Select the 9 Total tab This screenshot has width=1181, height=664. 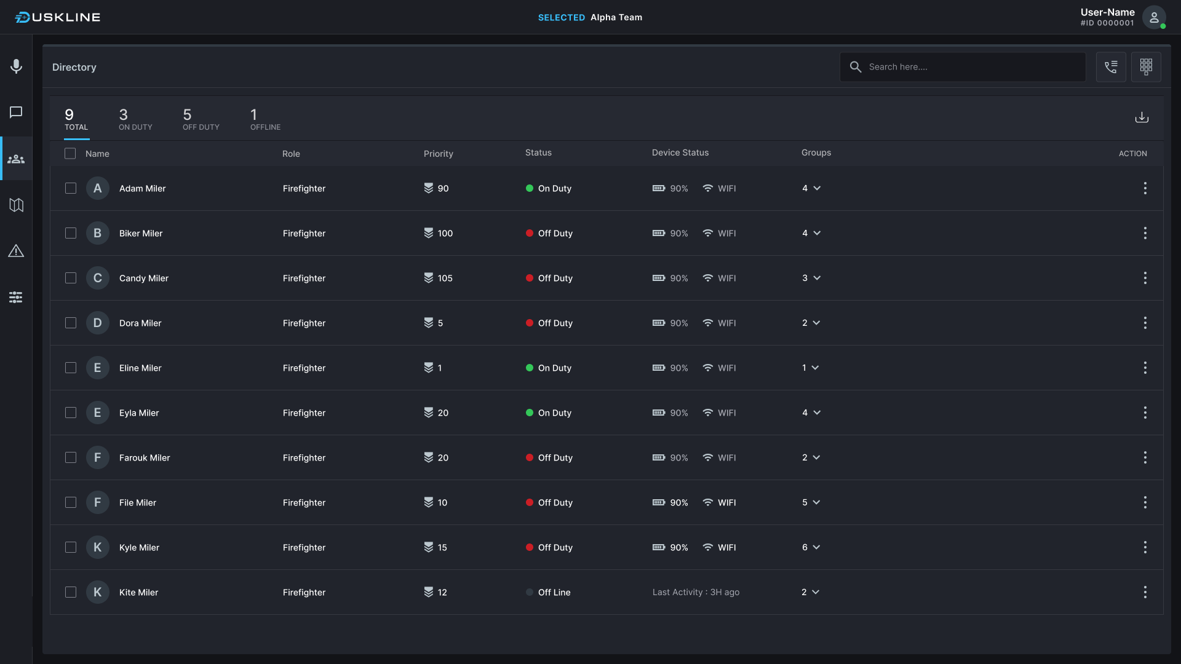click(x=76, y=119)
